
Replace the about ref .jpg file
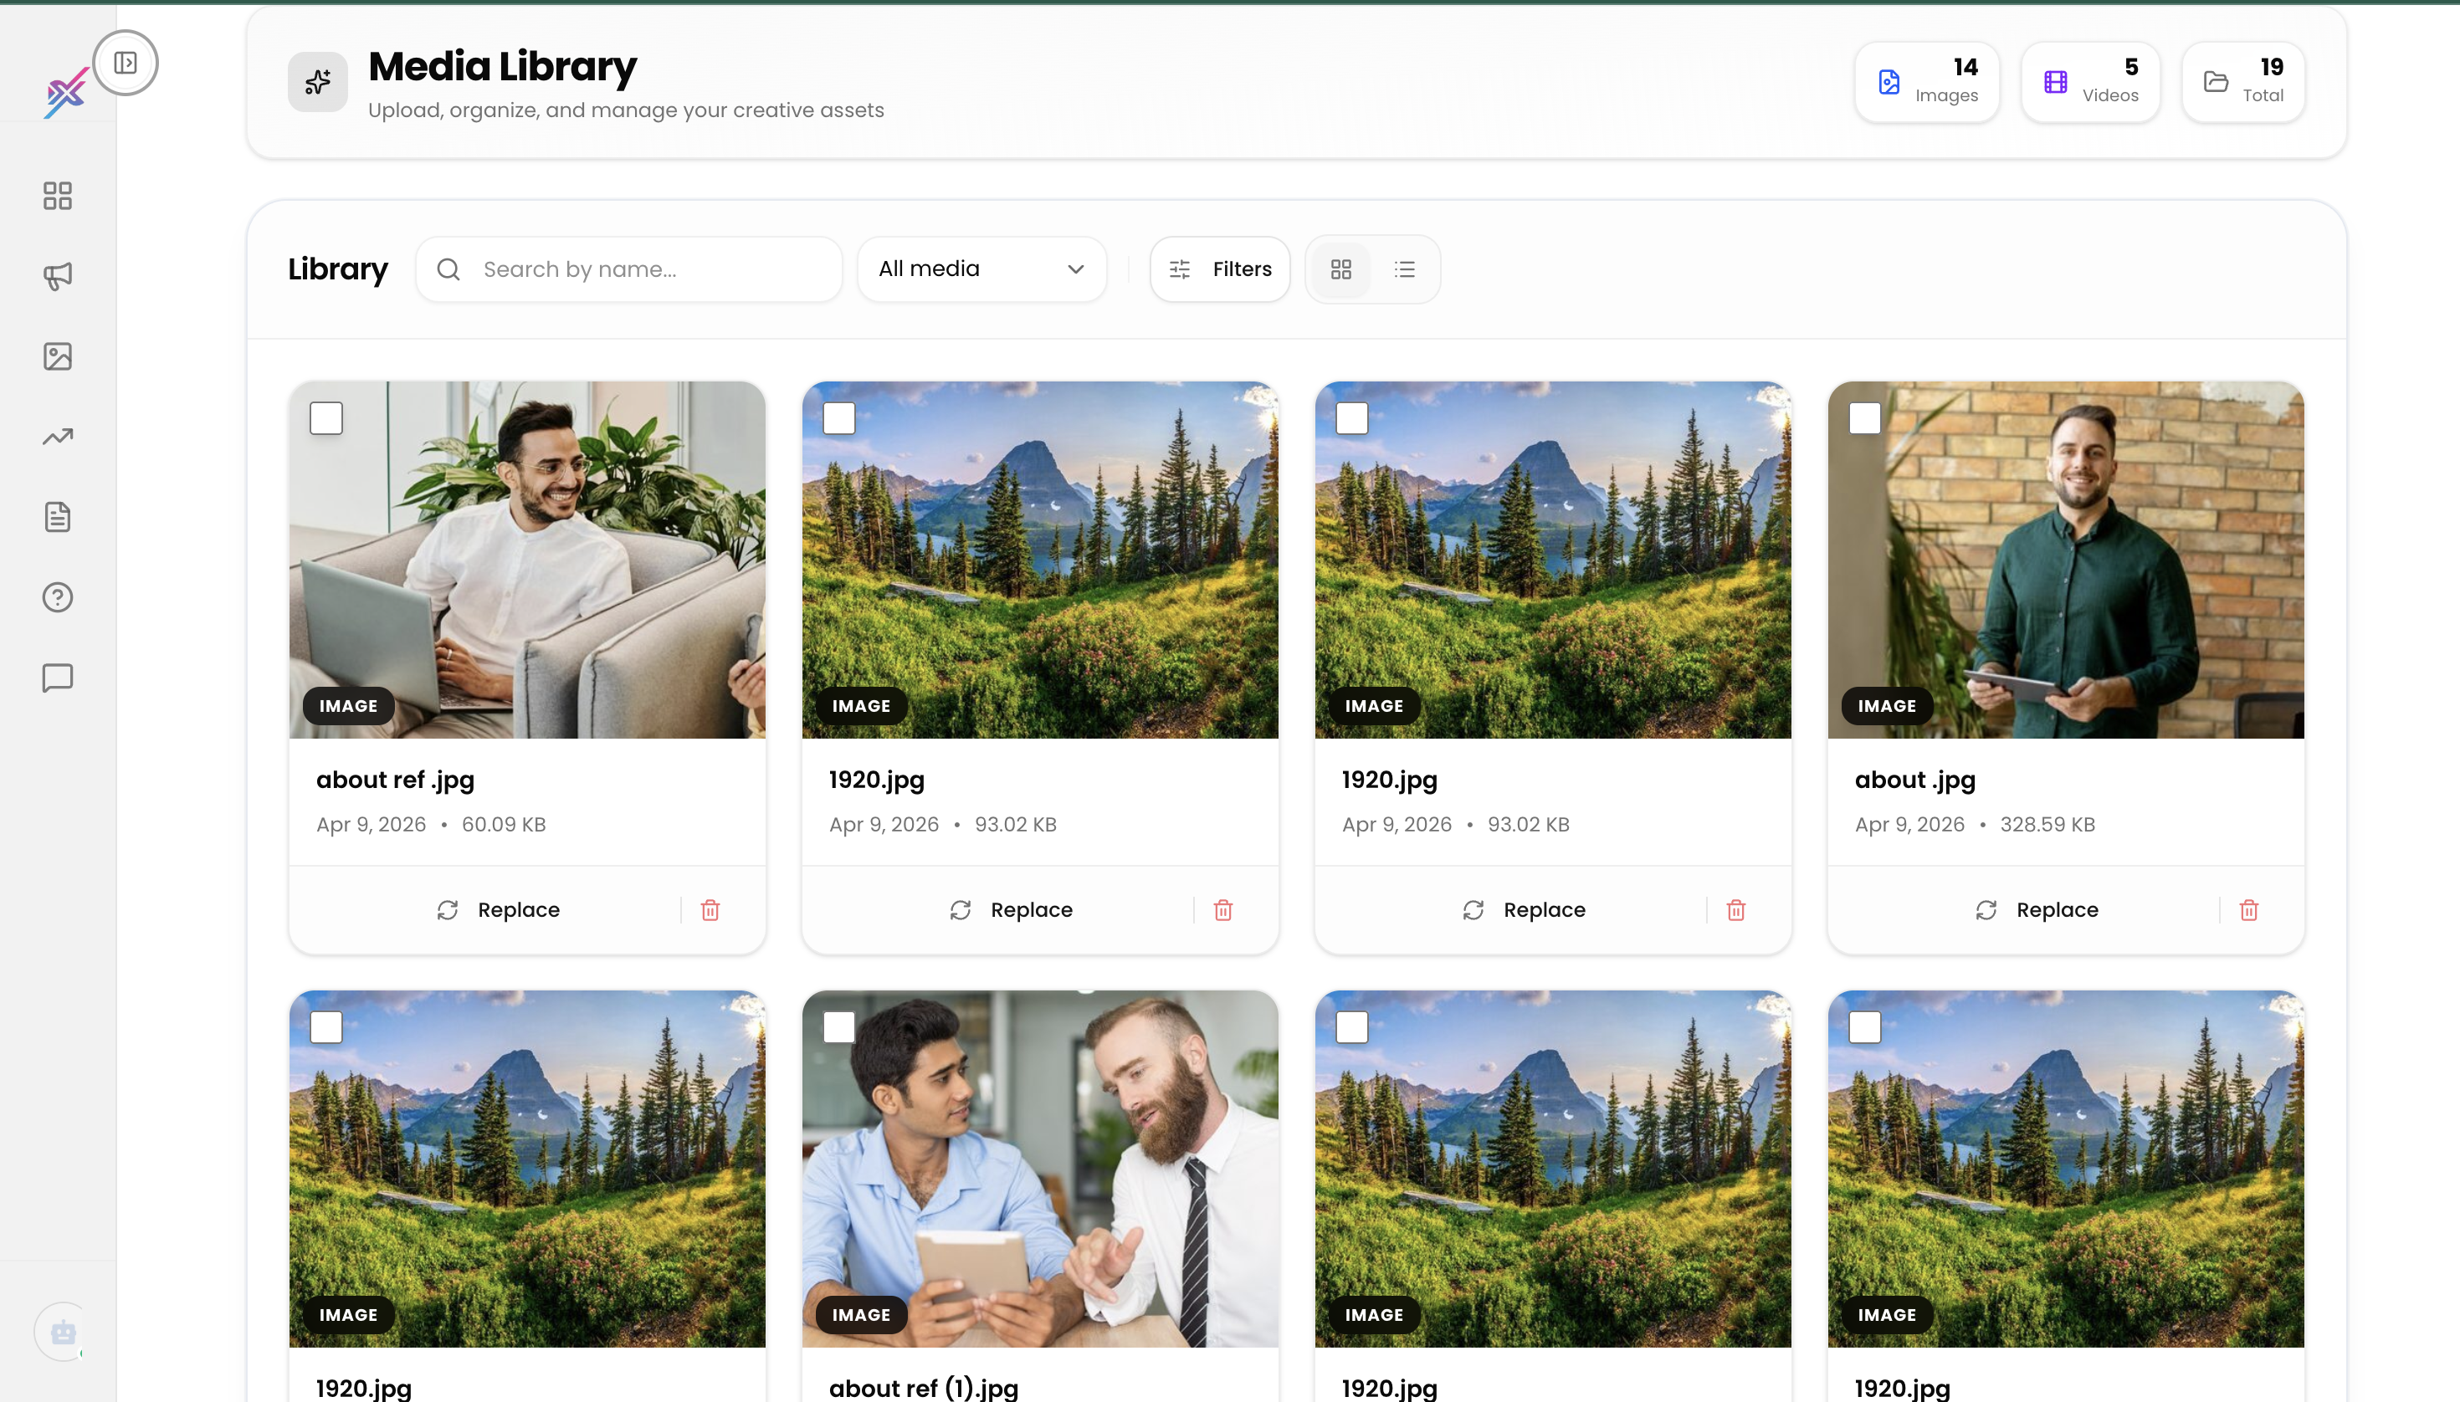click(498, 910)
